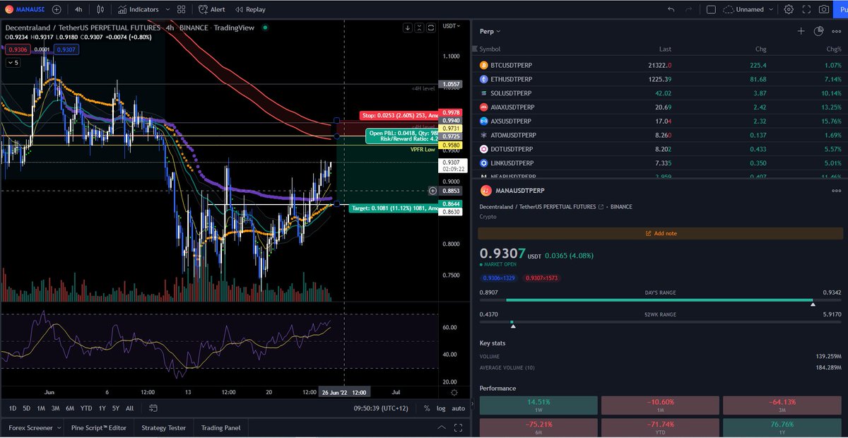Expand the collapsed indicators legend showing 5
This screenshot has width=848, height=438.
click(13, 62)
